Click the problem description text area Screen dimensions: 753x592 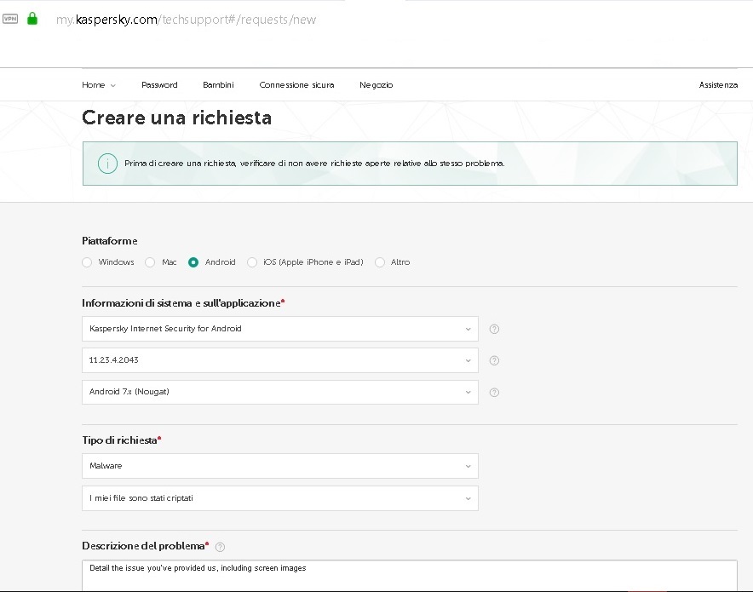(x=410, y=576)
